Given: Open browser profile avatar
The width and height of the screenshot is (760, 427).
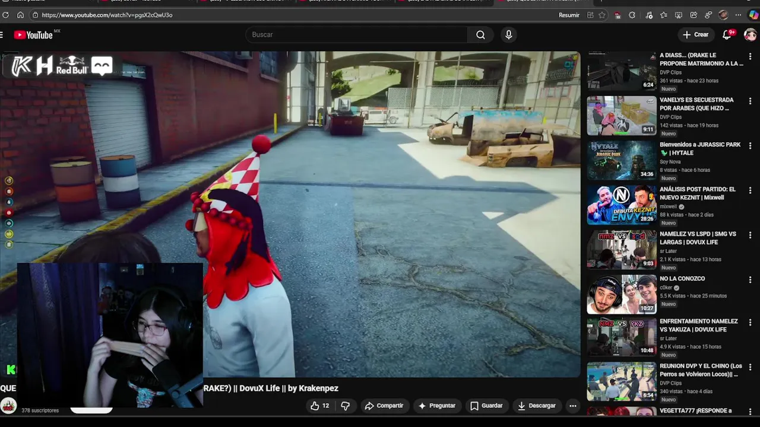Looking at the screenshot, I should pos(723,15).
